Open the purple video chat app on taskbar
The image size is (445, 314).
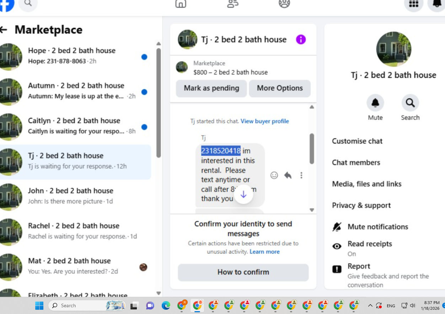[150, 305]
